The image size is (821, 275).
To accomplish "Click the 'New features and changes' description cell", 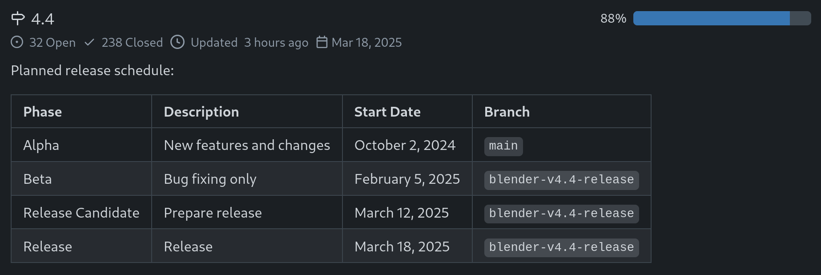I will 247,146.
